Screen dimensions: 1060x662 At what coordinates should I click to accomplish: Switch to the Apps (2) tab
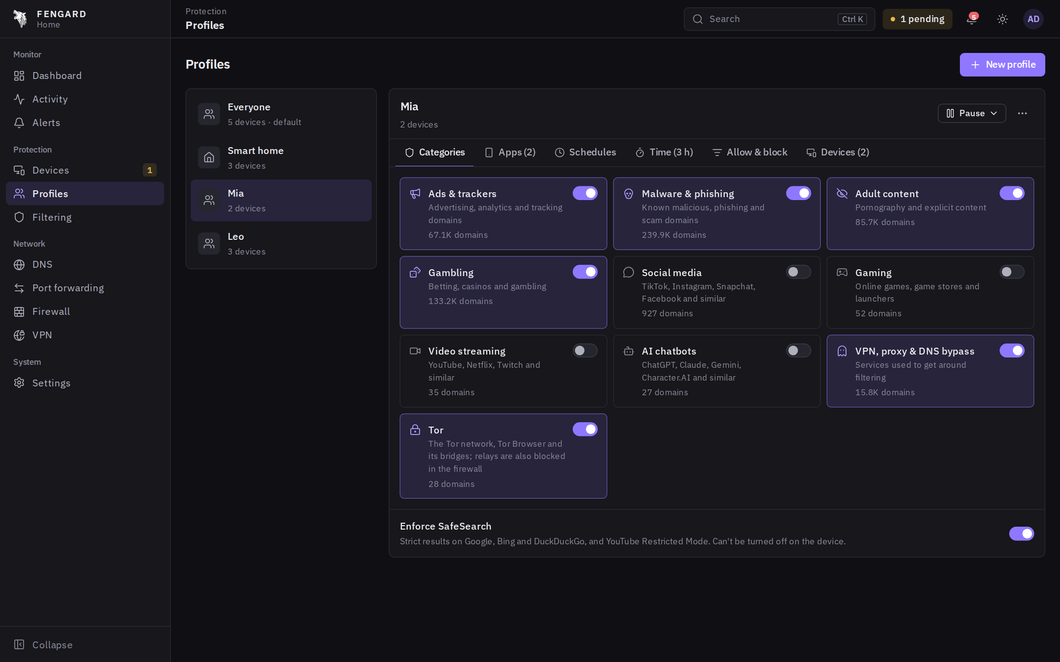pos(510,153)
